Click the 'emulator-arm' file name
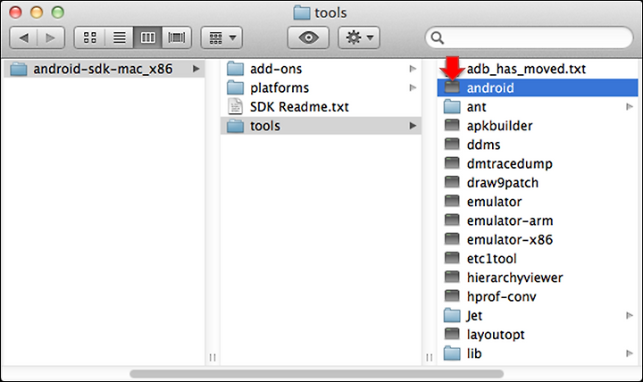643x382 pixels. (x=510, y=221)
